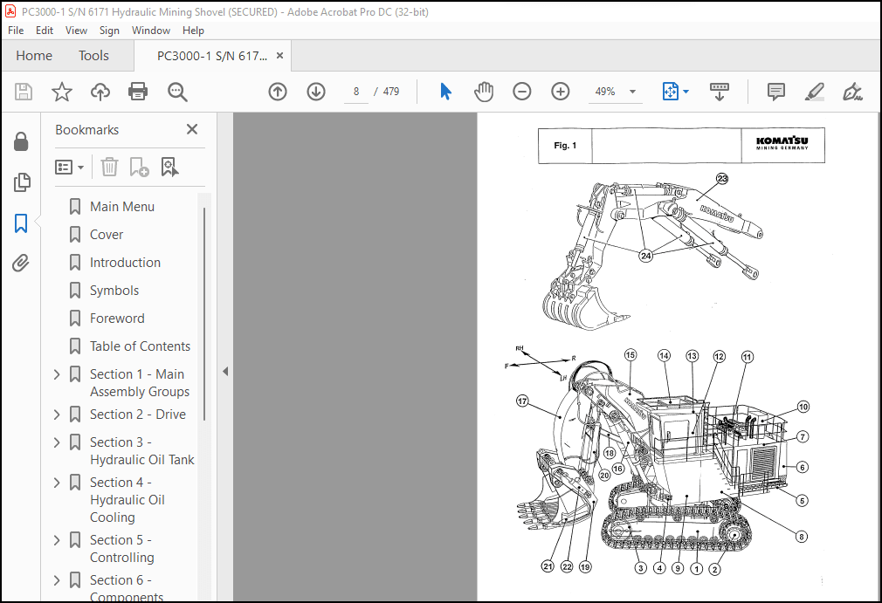Zoom in on the document
The width and height of the screenshot is (882, 603).
coord(560,91)
